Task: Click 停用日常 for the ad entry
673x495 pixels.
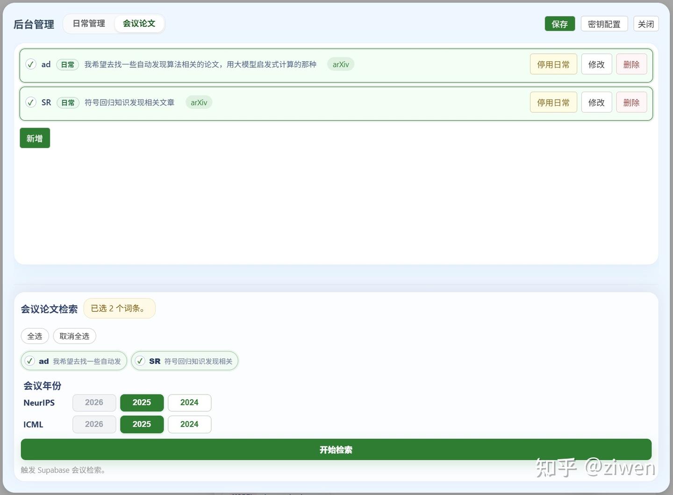Action: 553,64
